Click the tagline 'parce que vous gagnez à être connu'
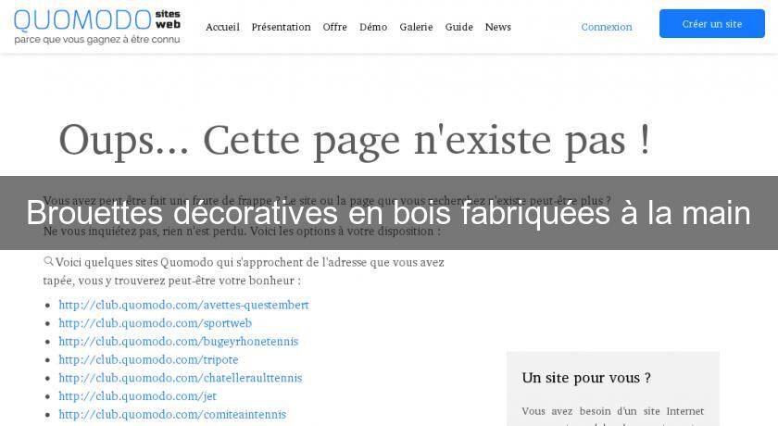The height and width of the screenshot is (426, 778). (x=97, y=40)
